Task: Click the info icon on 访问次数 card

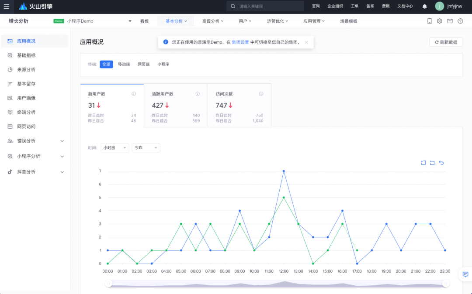Action: [261, 94]
